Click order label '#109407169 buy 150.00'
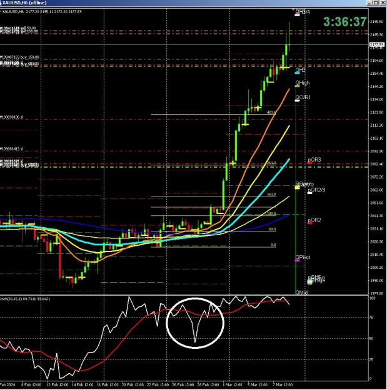The height and width of the screenshot is (390, 387). click(x=19, y=57)
